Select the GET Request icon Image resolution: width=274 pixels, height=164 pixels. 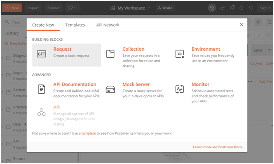[41, 54]
